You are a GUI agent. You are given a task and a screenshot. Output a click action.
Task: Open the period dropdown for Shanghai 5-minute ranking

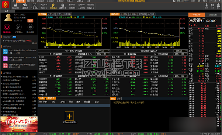(103, 54)
